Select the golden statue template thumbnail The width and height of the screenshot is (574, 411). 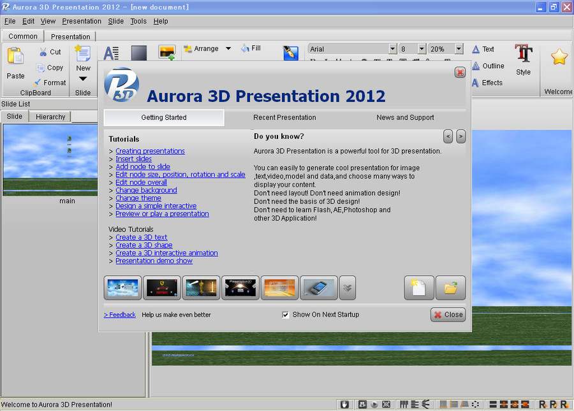tap(201, 288)
